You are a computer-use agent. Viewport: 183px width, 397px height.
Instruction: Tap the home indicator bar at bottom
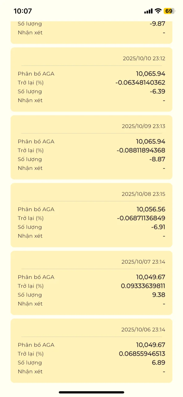91,392
